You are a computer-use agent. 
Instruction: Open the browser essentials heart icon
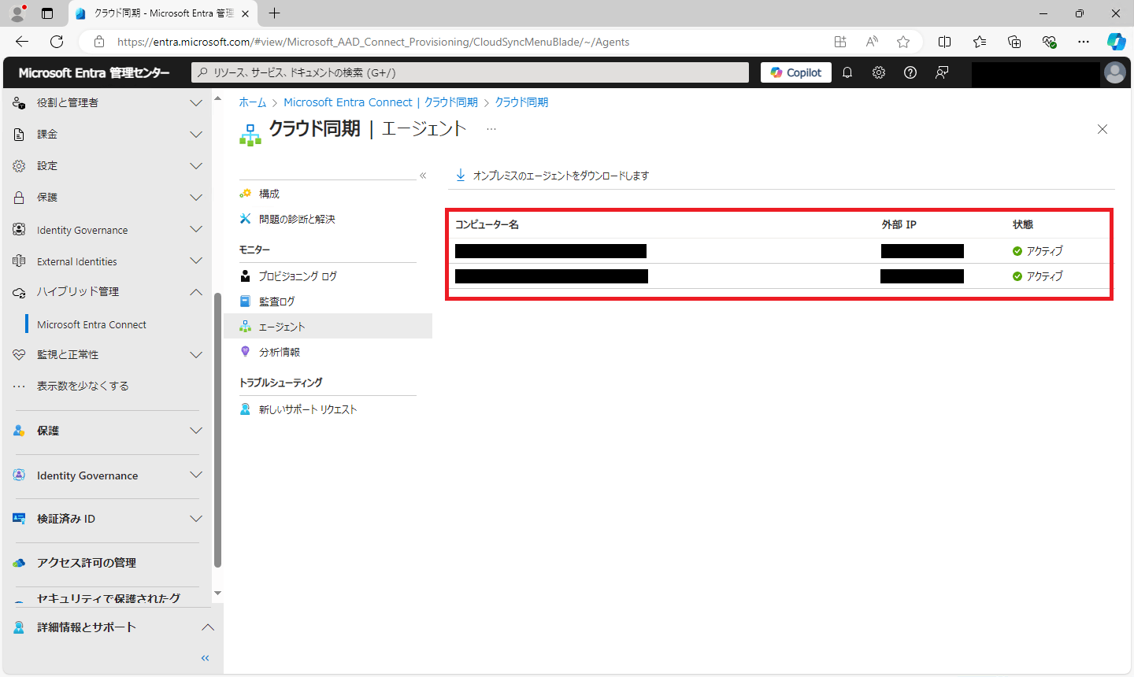tap(1049, 42)
